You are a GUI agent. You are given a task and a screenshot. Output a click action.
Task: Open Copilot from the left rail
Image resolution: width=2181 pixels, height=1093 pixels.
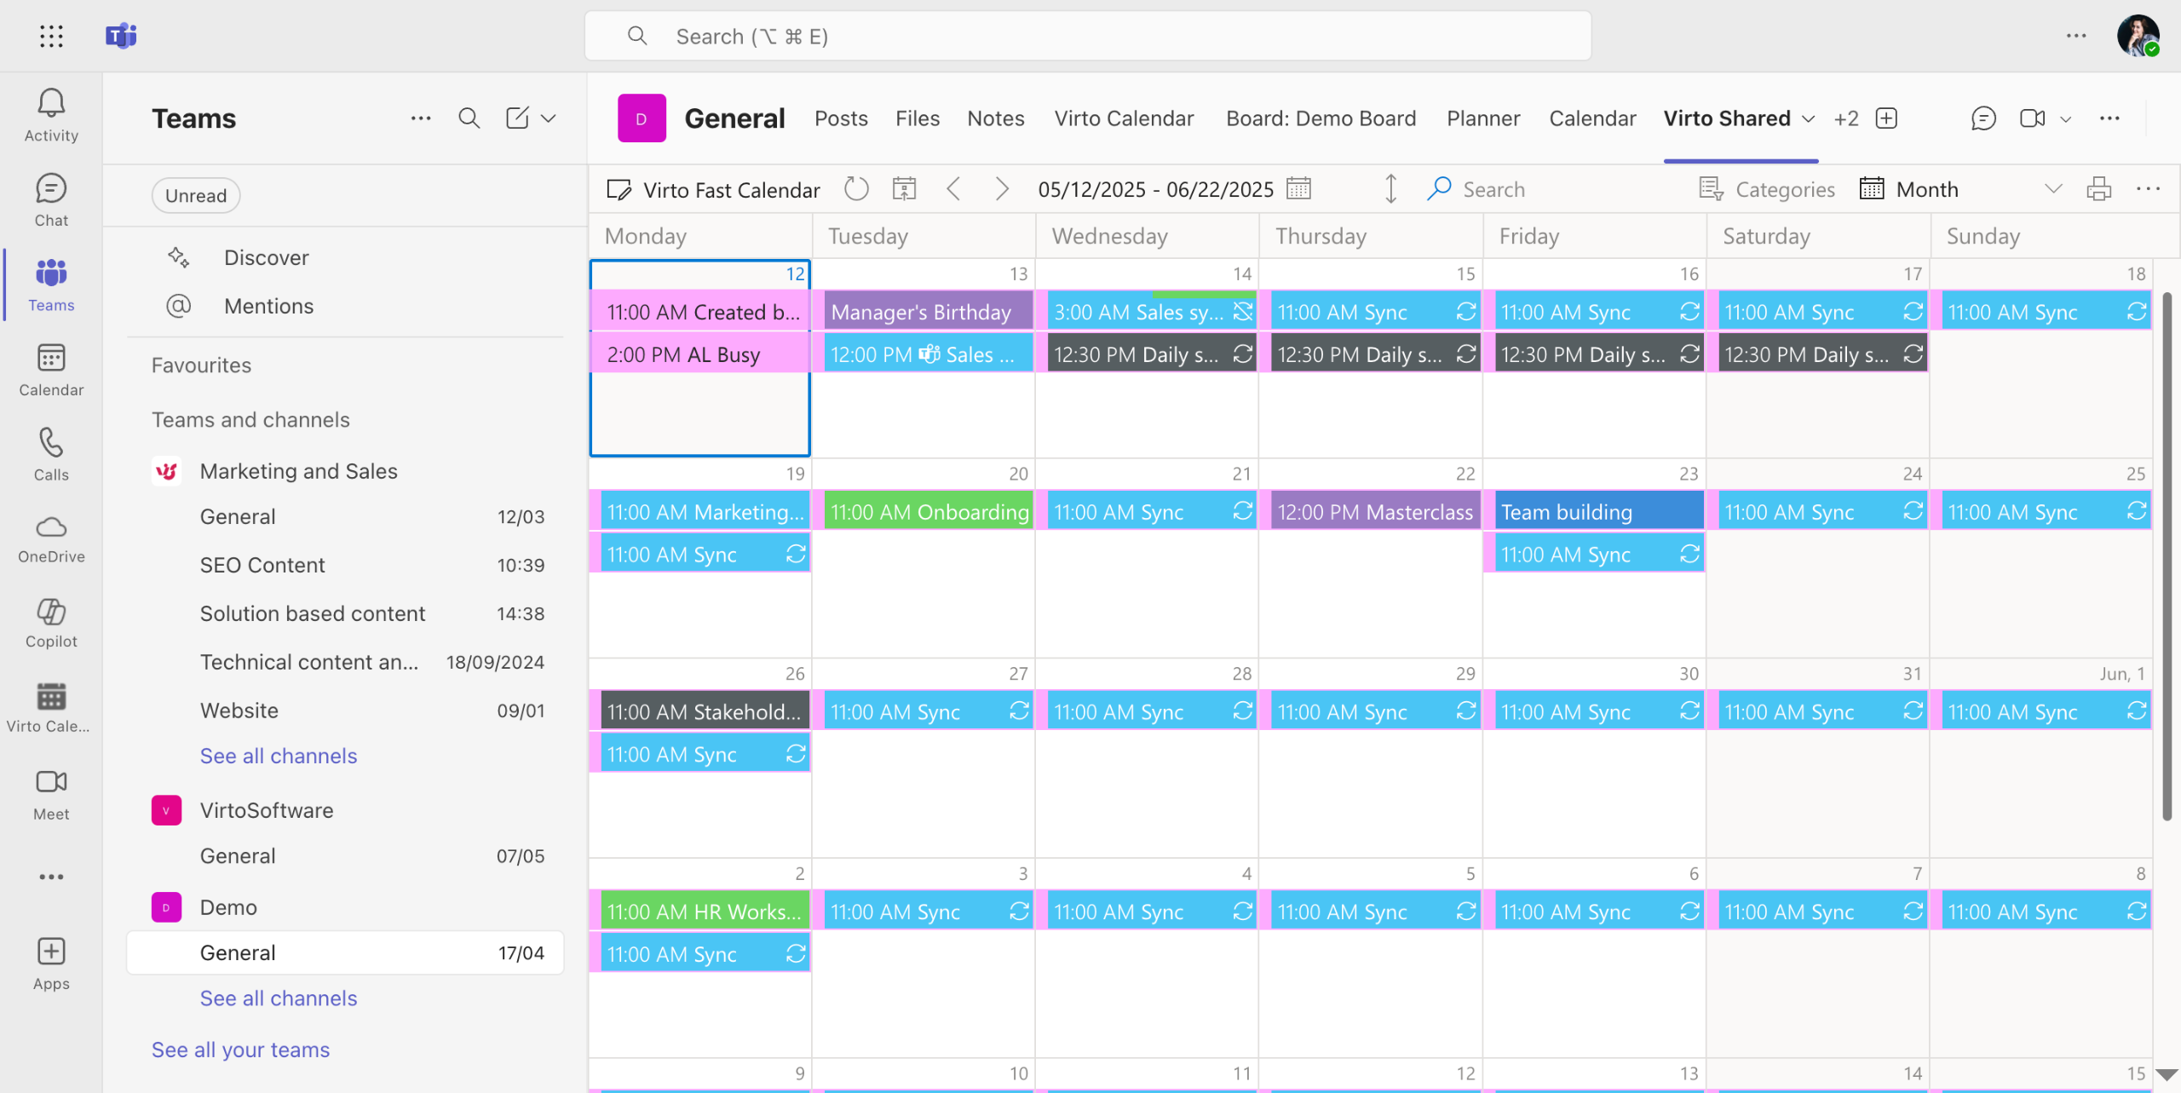click(51, 623)
